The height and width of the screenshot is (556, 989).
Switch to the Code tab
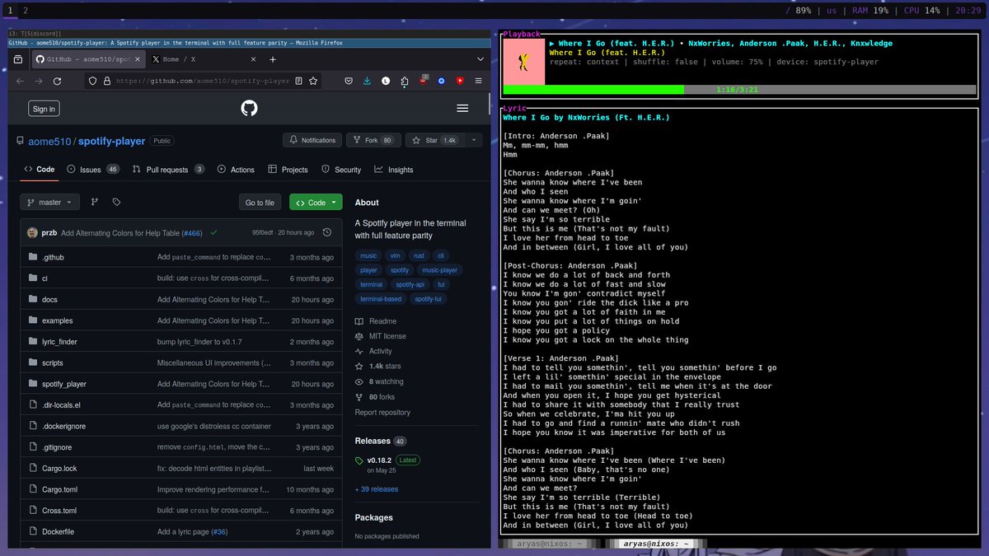pyautogui.click(x=39, y=169)
